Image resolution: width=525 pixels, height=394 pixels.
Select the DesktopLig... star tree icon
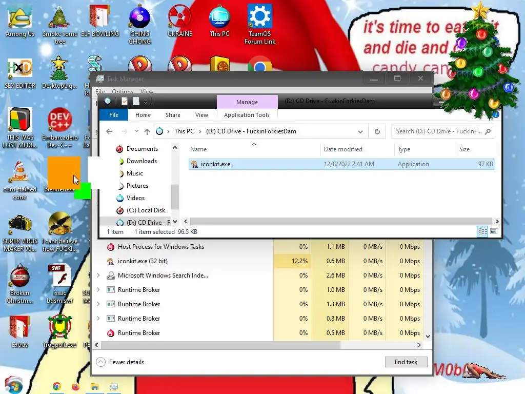point(59,73)
